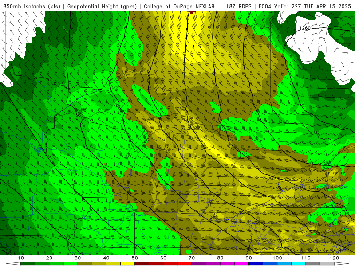Screen dimensions: 355x266
Task: Click the 'College of DuPage NEXLAB' label
Action: [179, 6]
